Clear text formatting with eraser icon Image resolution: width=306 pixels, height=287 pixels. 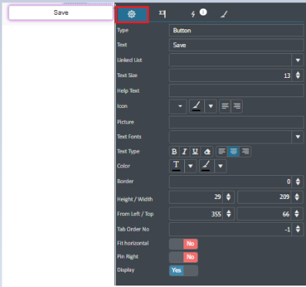[x=207, y=152]
